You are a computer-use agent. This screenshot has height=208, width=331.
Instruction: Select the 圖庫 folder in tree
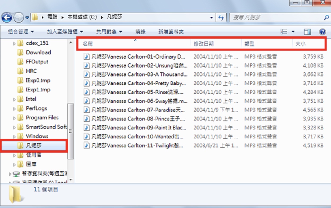tap(31, 164)
